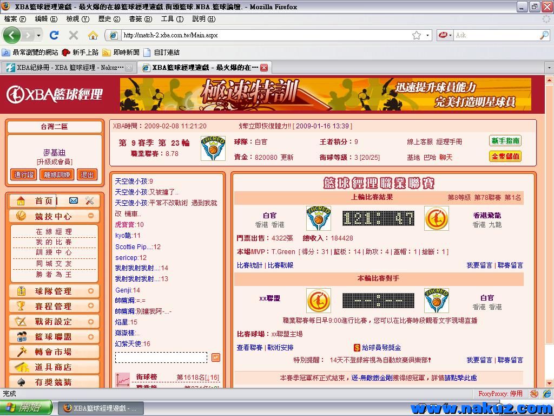The height and width of the screenshot is (416, 554).
Task: Open the list all tabs dropdown
Action: 549,67
